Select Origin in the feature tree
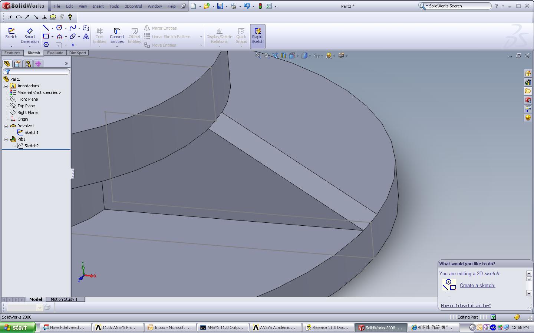 (23, 119)
